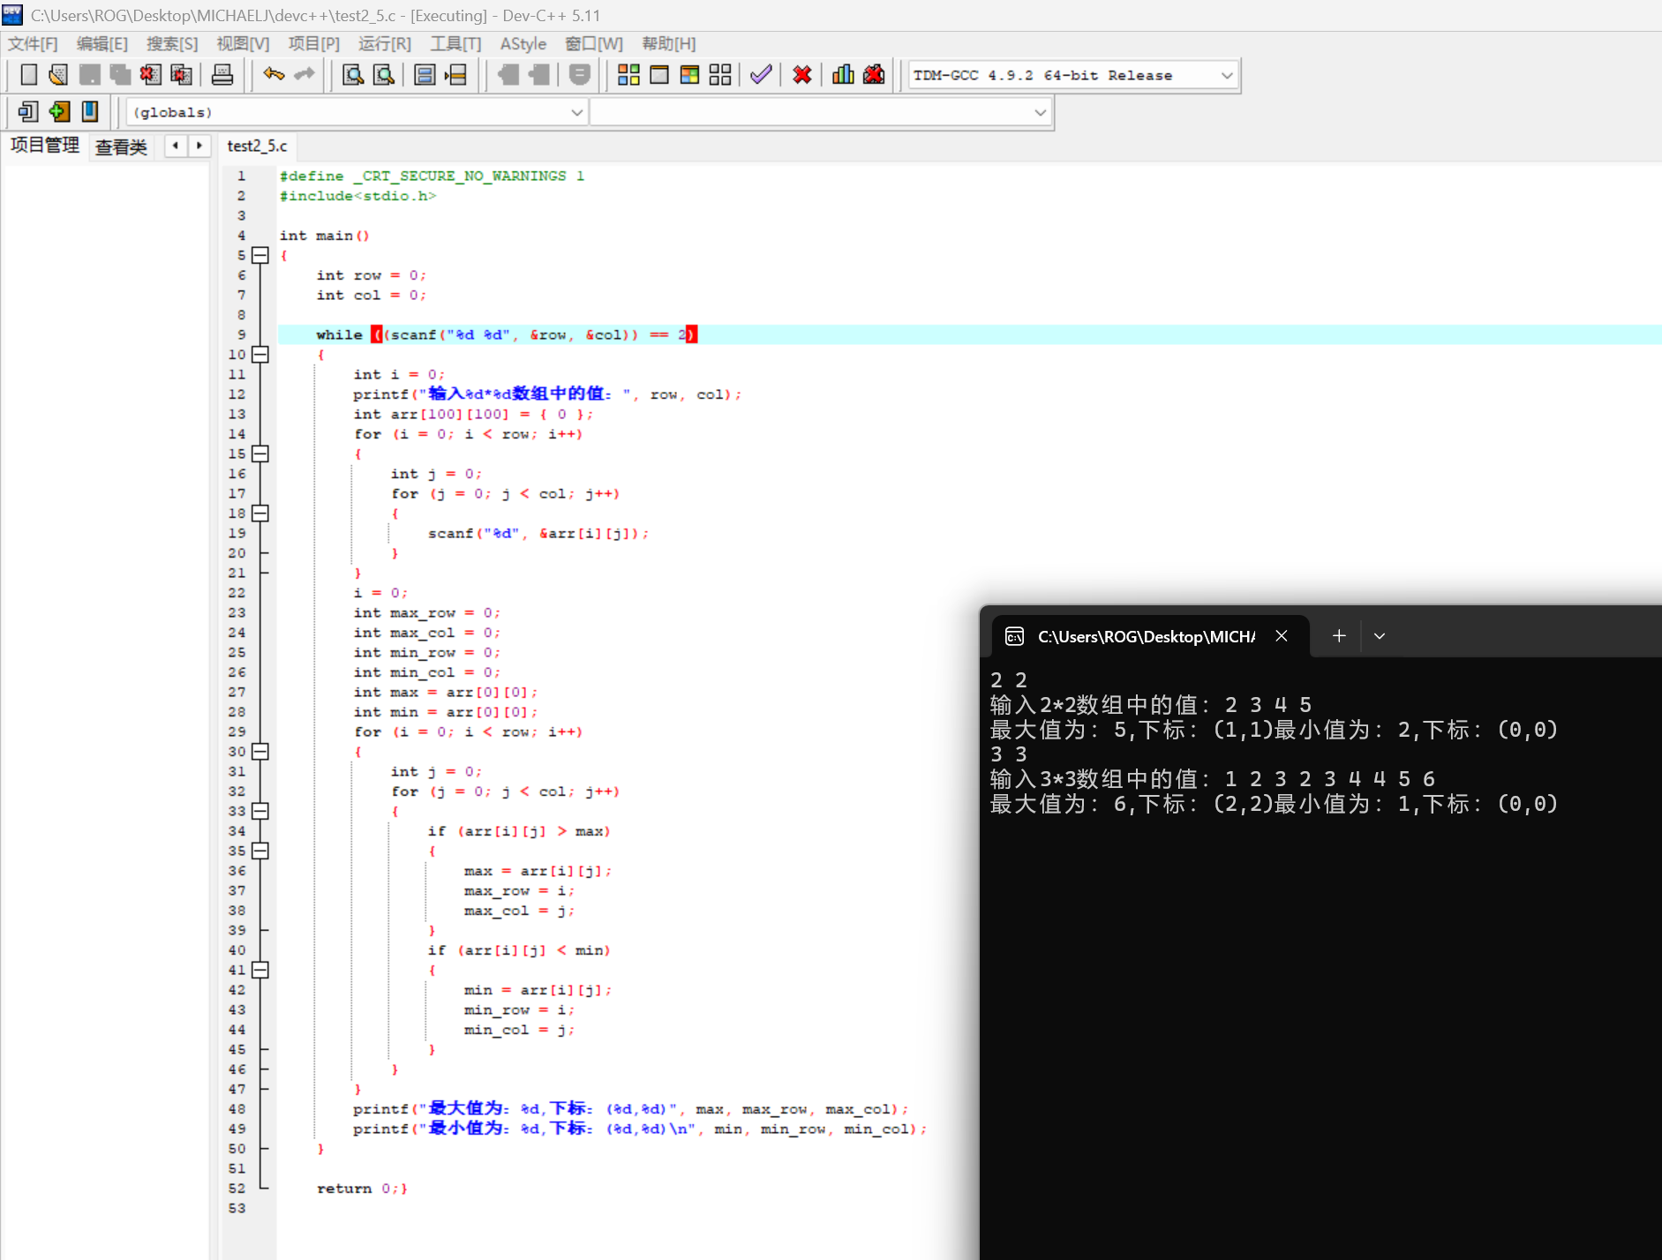Click the Find magnifier icon
The width and height of the screenshot is (1662, 1260).
pos(353,75)
